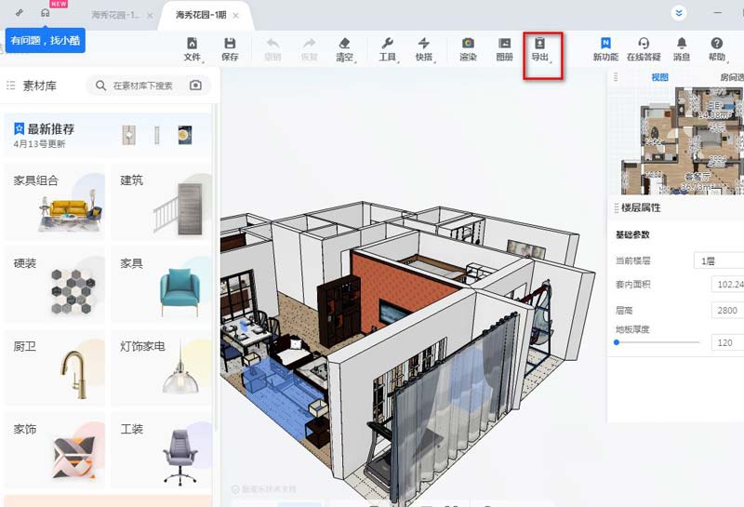This screenshot has height=507, width=744.
Task: Click the drag handle beside 视图 tab
Action: click(616, 77)
